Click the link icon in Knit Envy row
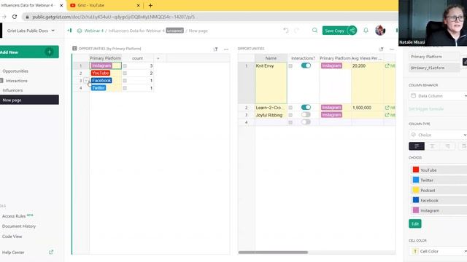 click(x=387, y=65)
